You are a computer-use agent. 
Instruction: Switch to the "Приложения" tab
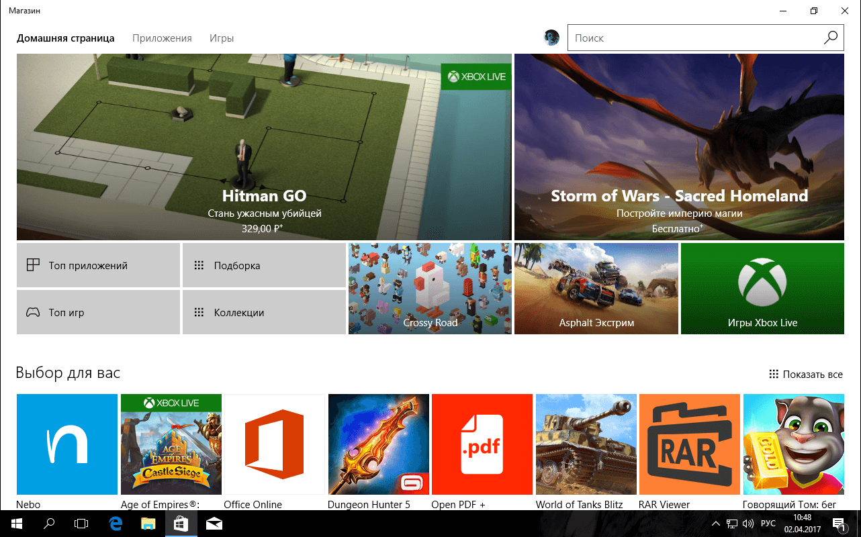pos(162,38)
